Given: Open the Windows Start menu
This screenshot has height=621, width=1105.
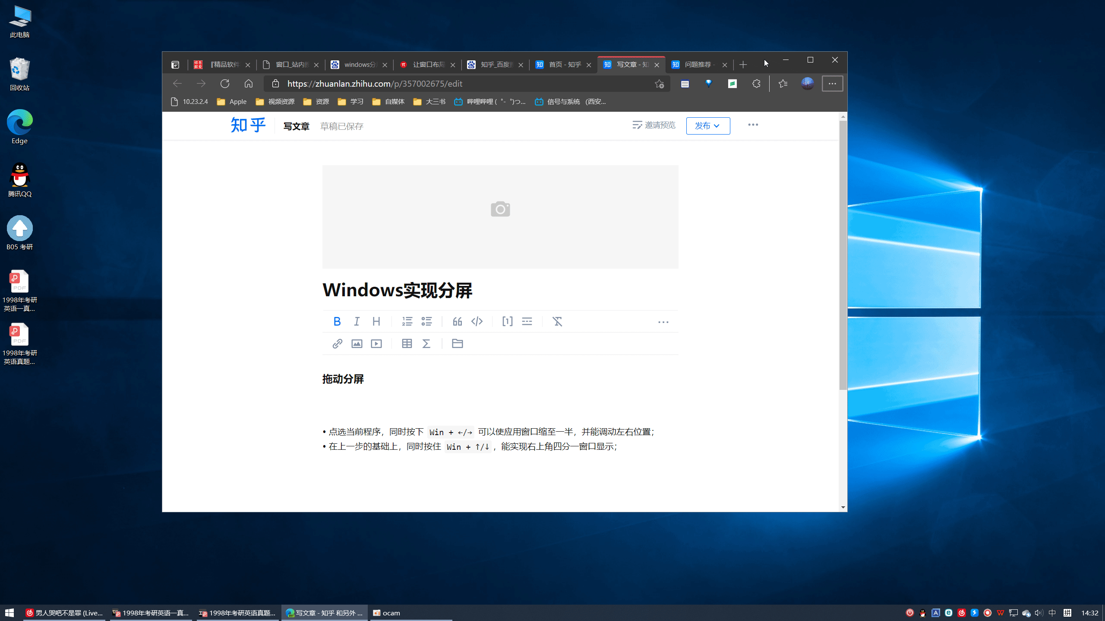Looking at the screenshot, I should (9, 613).
